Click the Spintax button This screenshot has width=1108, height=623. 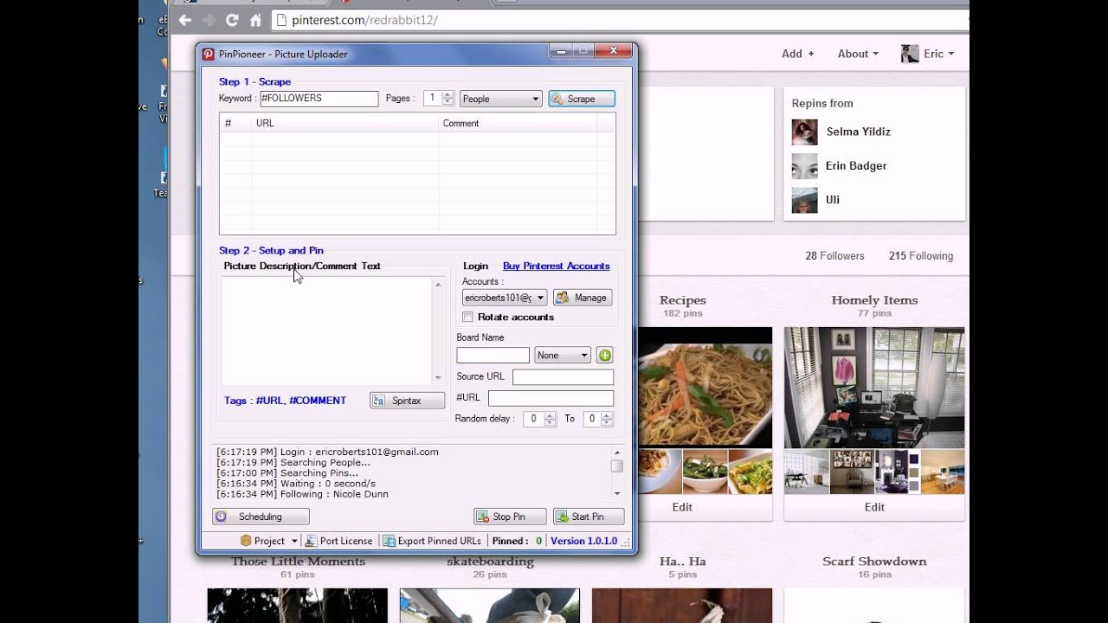[407, 401]
